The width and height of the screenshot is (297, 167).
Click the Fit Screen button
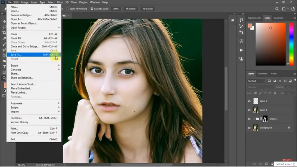131,9
